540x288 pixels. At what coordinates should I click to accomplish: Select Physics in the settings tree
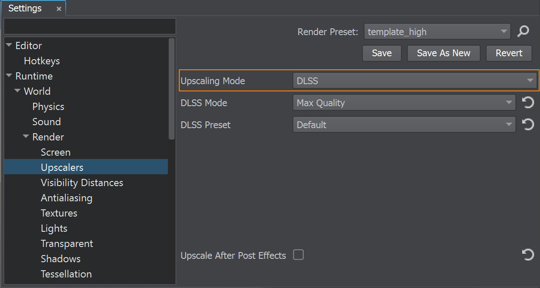(x=48, y=107)
